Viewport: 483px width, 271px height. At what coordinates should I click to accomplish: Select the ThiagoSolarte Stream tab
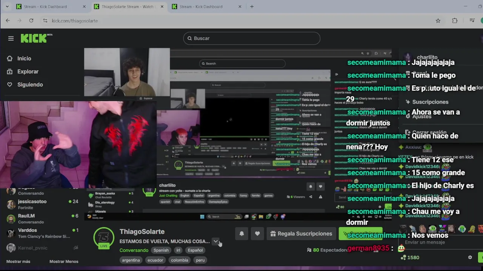[128, 6]
